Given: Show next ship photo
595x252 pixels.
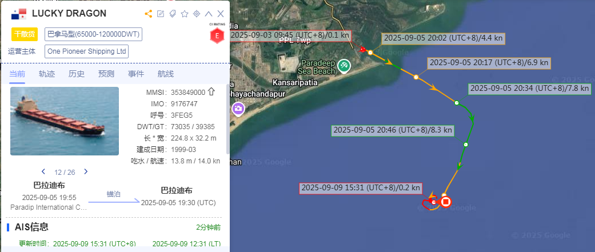Looking at the screenshot, I should pyautogui.click(x=86, y=171).
